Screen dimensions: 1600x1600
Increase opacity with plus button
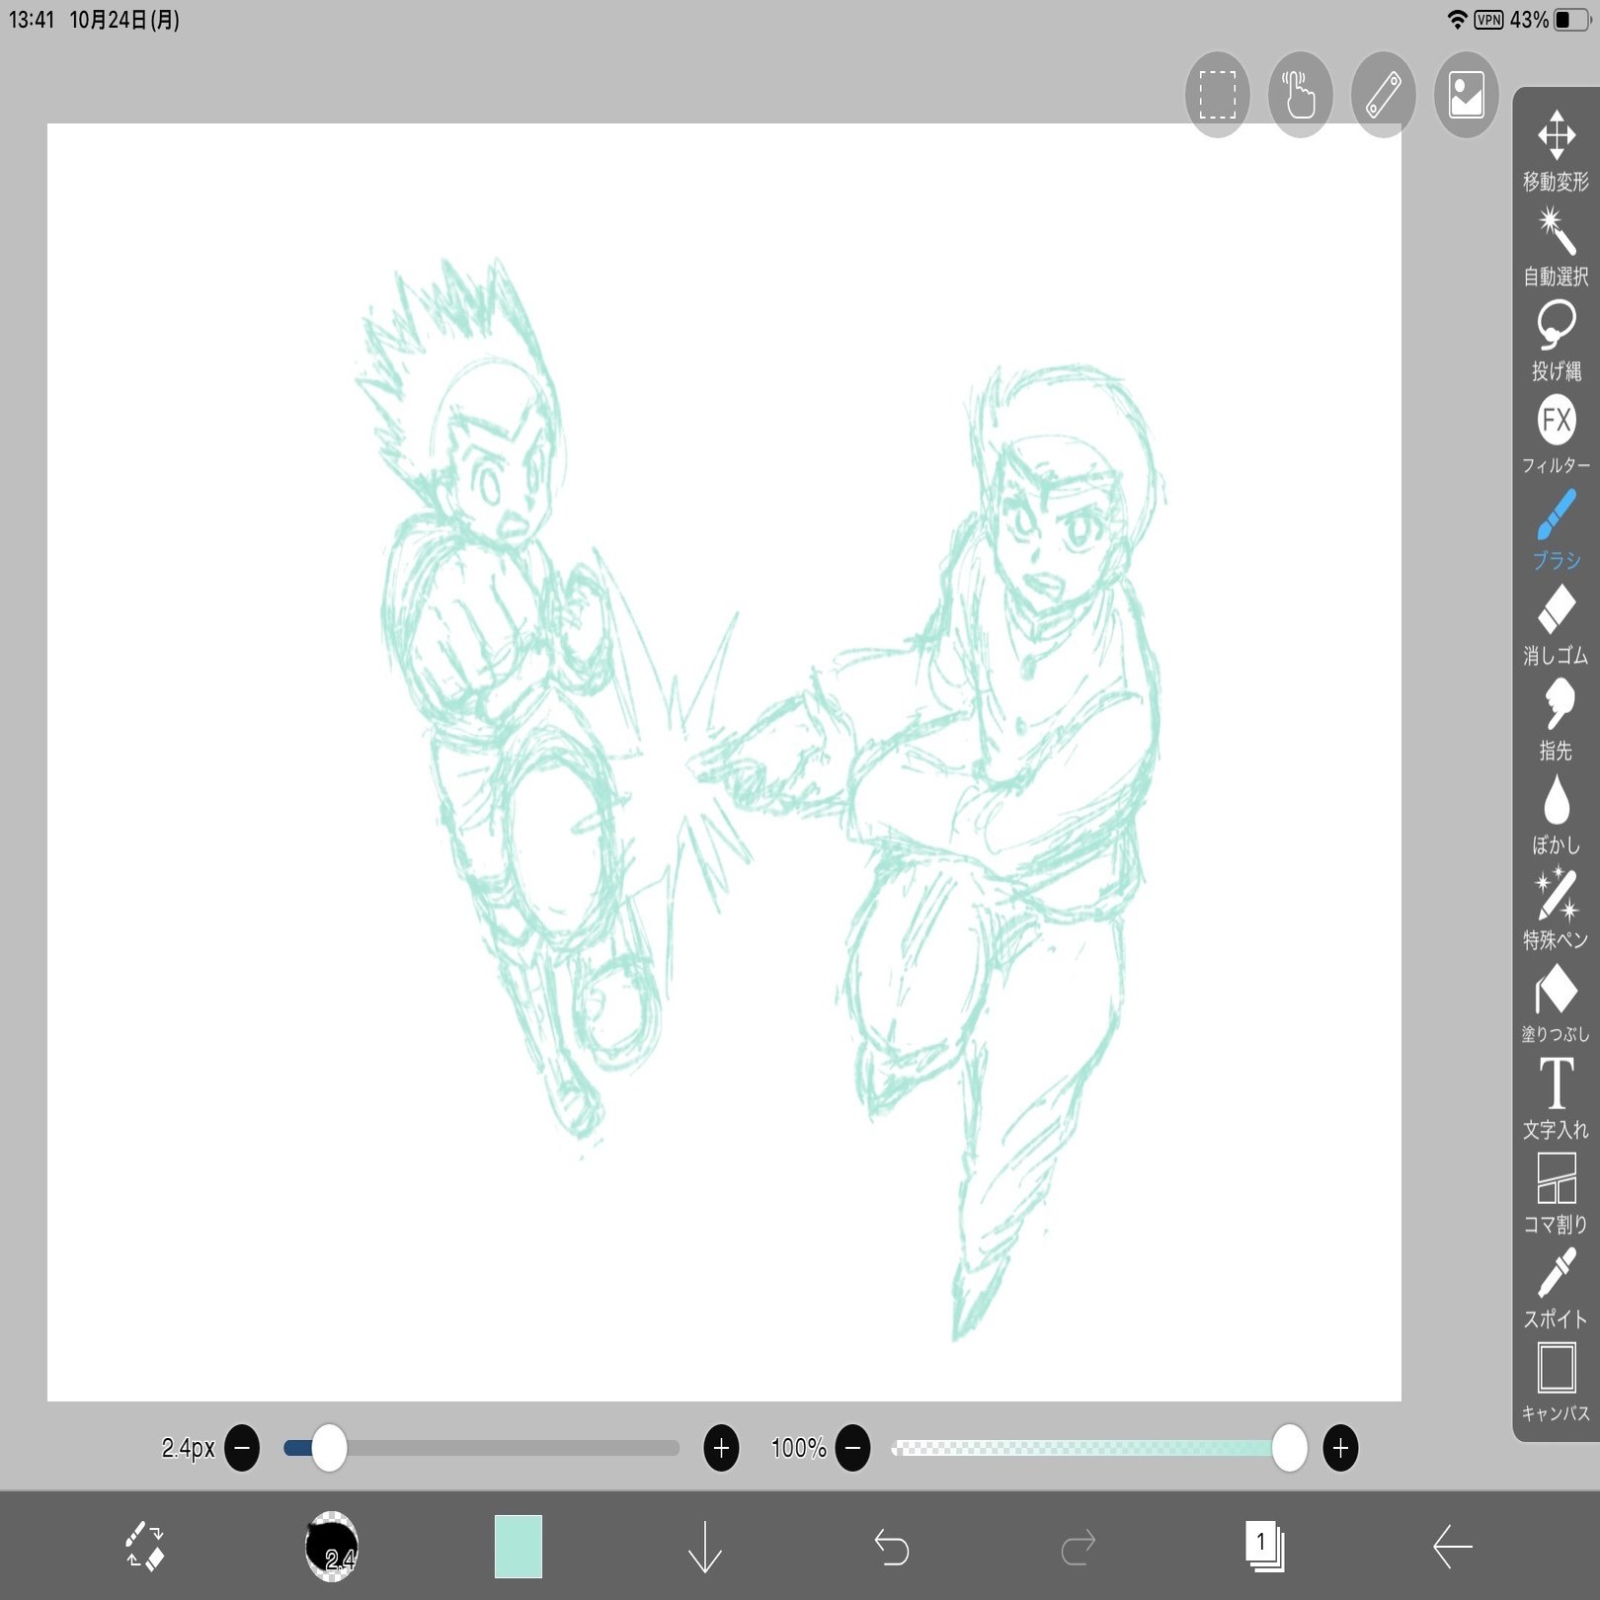[x=1340, y=1448]
